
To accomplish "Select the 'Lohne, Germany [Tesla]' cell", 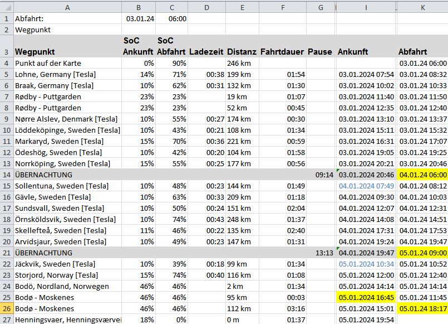I will [x=67, y=74].
